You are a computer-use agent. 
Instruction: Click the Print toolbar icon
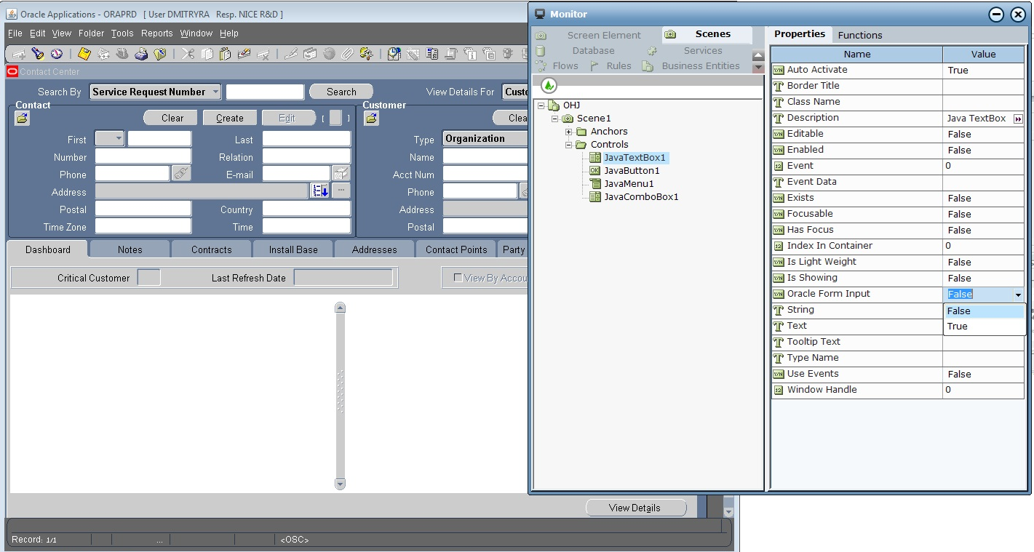[x=141, y=54]
